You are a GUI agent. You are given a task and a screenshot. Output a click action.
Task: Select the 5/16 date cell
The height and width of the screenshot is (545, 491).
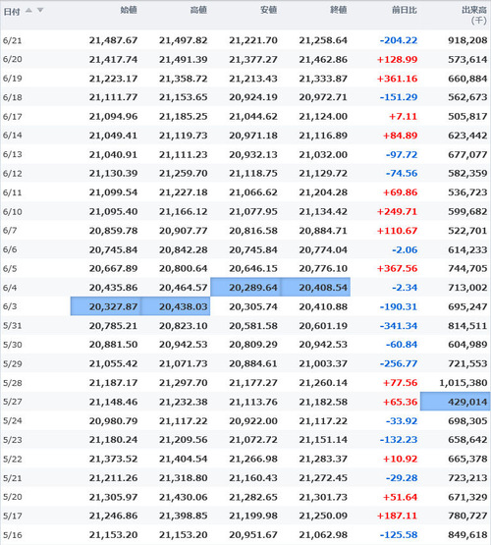pos(12,535)
